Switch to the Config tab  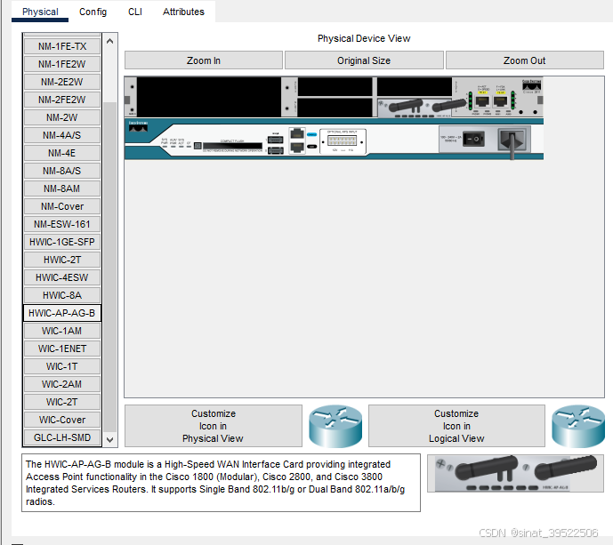[93, 12]
